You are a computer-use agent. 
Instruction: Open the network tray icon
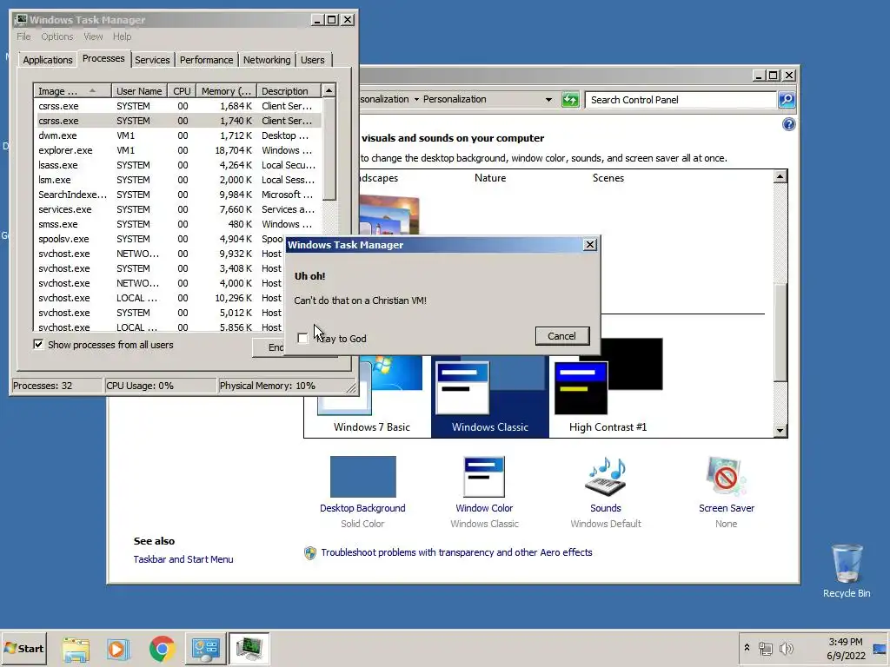(766, 648)
